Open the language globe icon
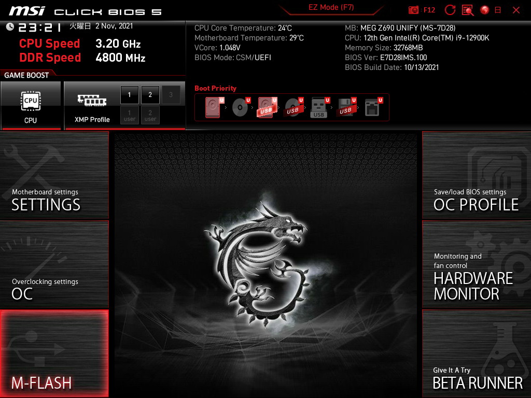The height and width of the screenshot is (398, 531). tap(485, 10)
